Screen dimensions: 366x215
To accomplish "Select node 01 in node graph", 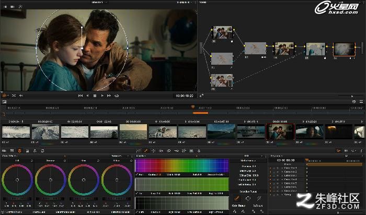I will pyautogui.click(x=222, y=32).
